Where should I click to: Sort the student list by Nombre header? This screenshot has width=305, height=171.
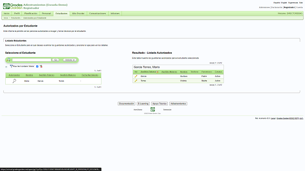[x=29, y=75]
